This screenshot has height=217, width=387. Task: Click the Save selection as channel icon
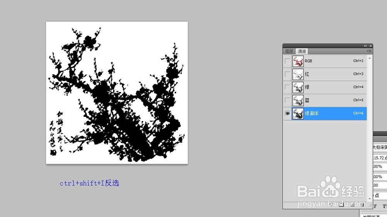click(341, 205)
